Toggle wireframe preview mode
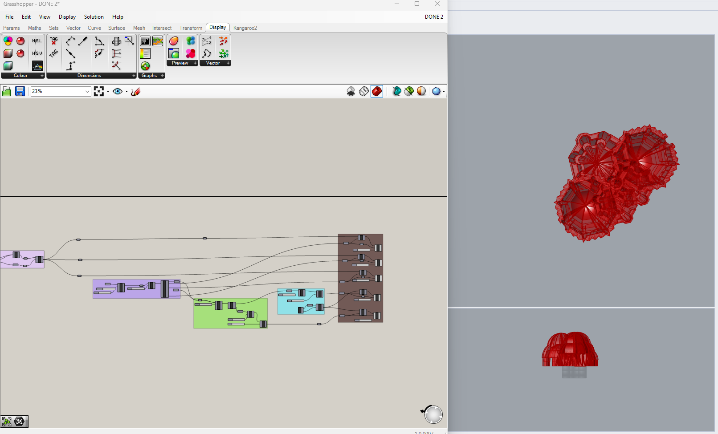 click(x=364, y=91)
